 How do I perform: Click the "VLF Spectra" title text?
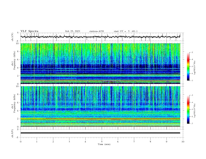29,31
